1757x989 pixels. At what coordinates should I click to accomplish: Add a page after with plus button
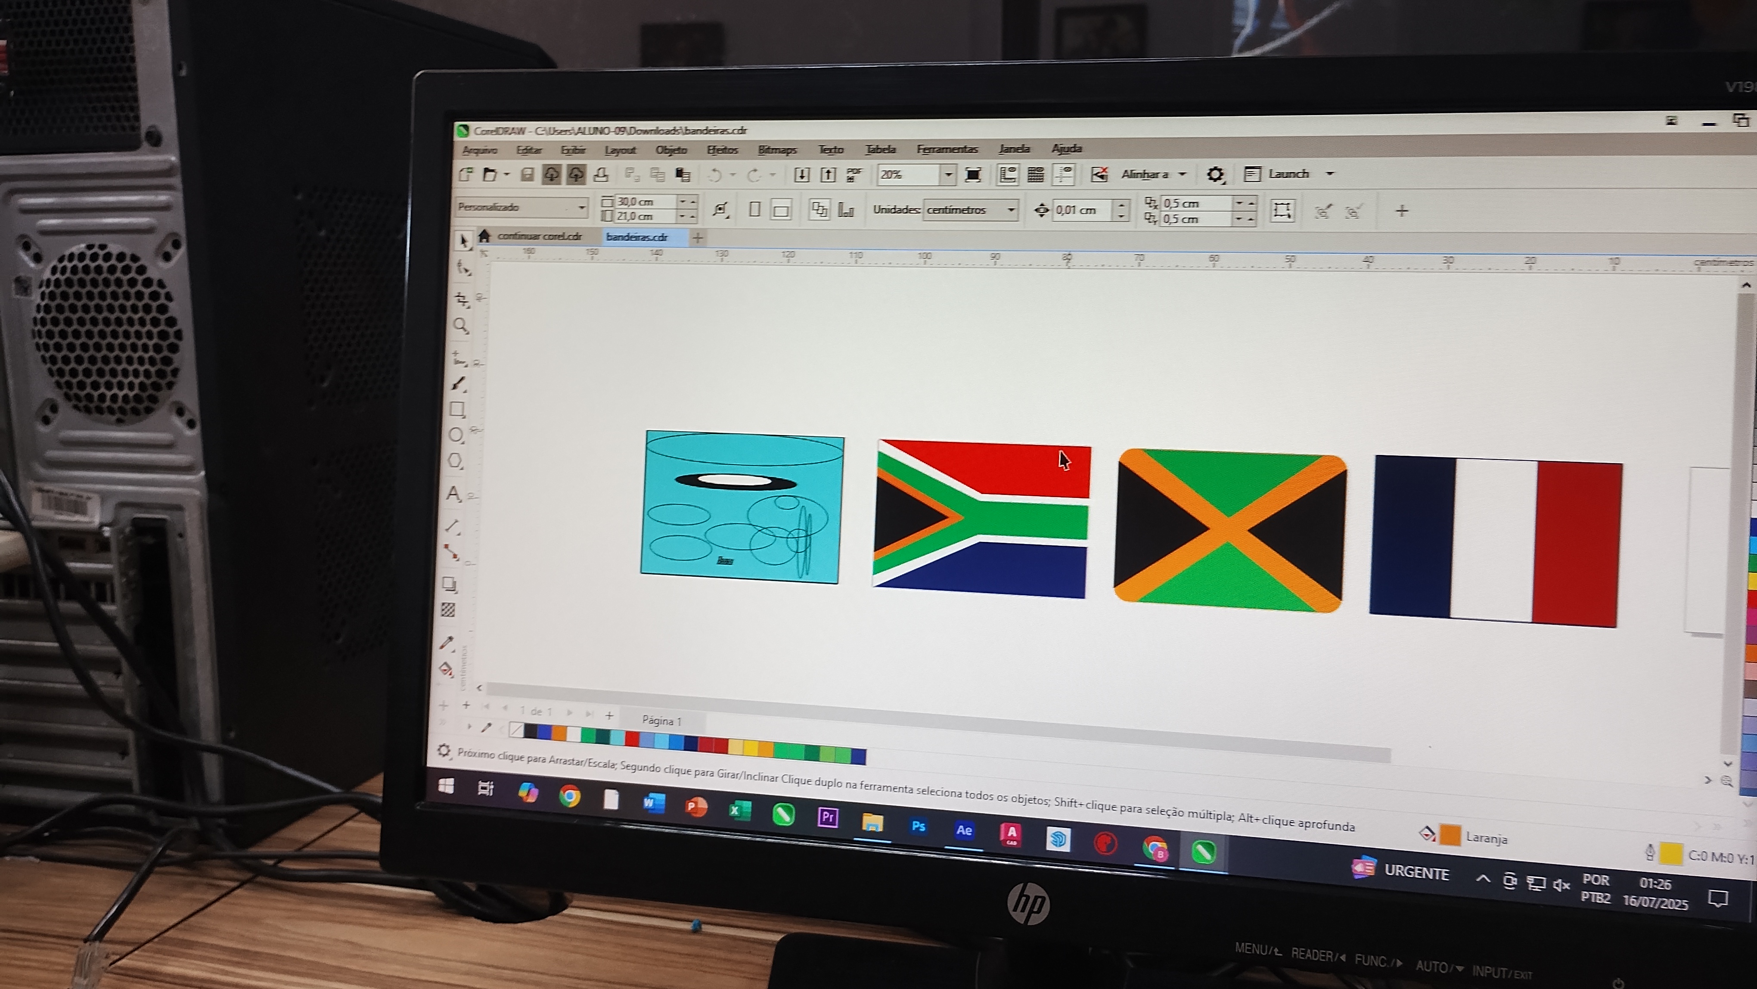(609, 715)
